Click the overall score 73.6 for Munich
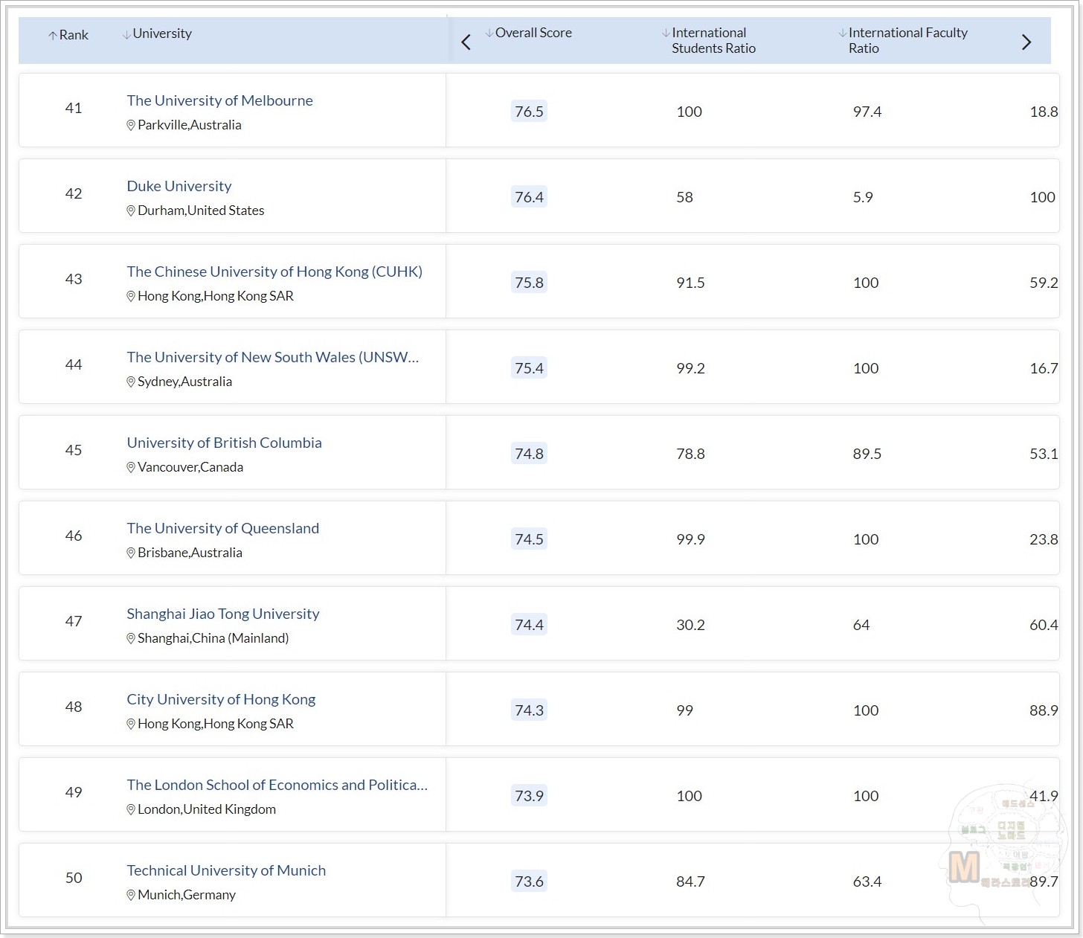The image size is (1083, 938). click(x=529, y=881)
